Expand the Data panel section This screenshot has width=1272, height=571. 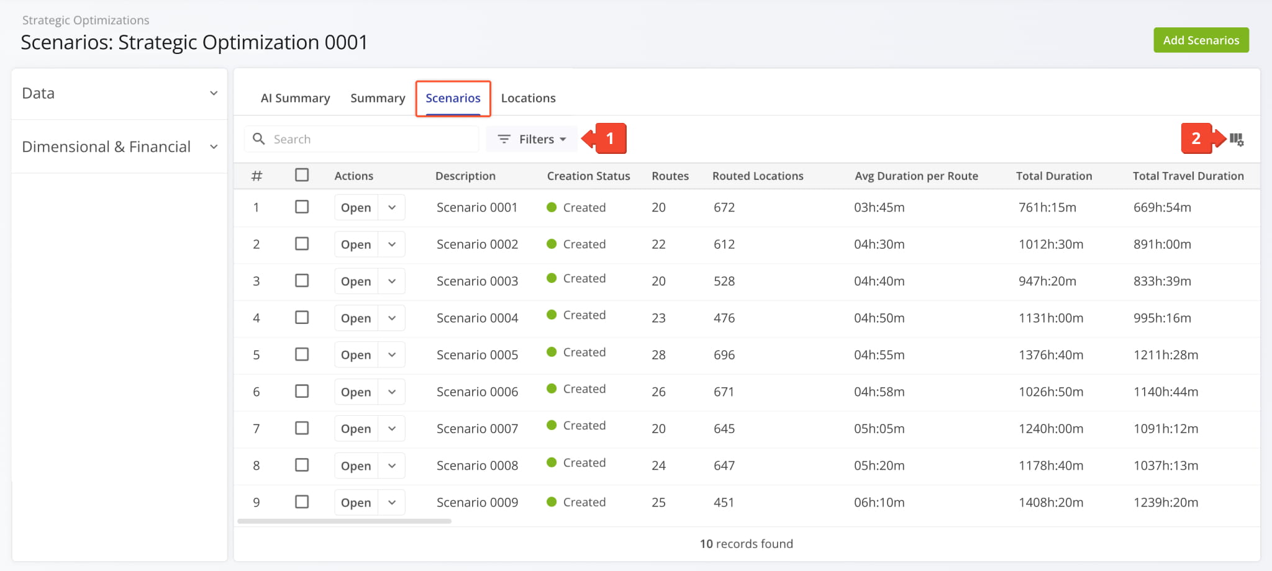tap(119, 93)
